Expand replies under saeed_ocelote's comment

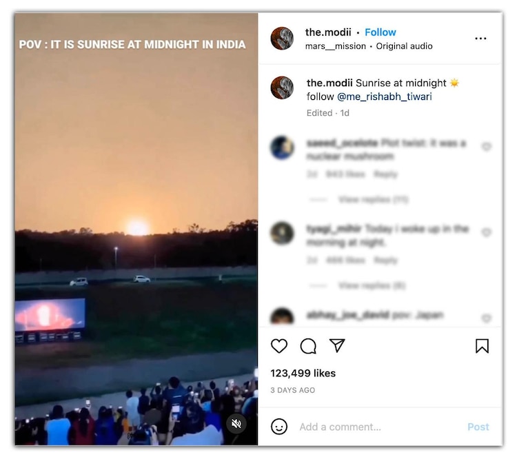[x=373, y=200]
